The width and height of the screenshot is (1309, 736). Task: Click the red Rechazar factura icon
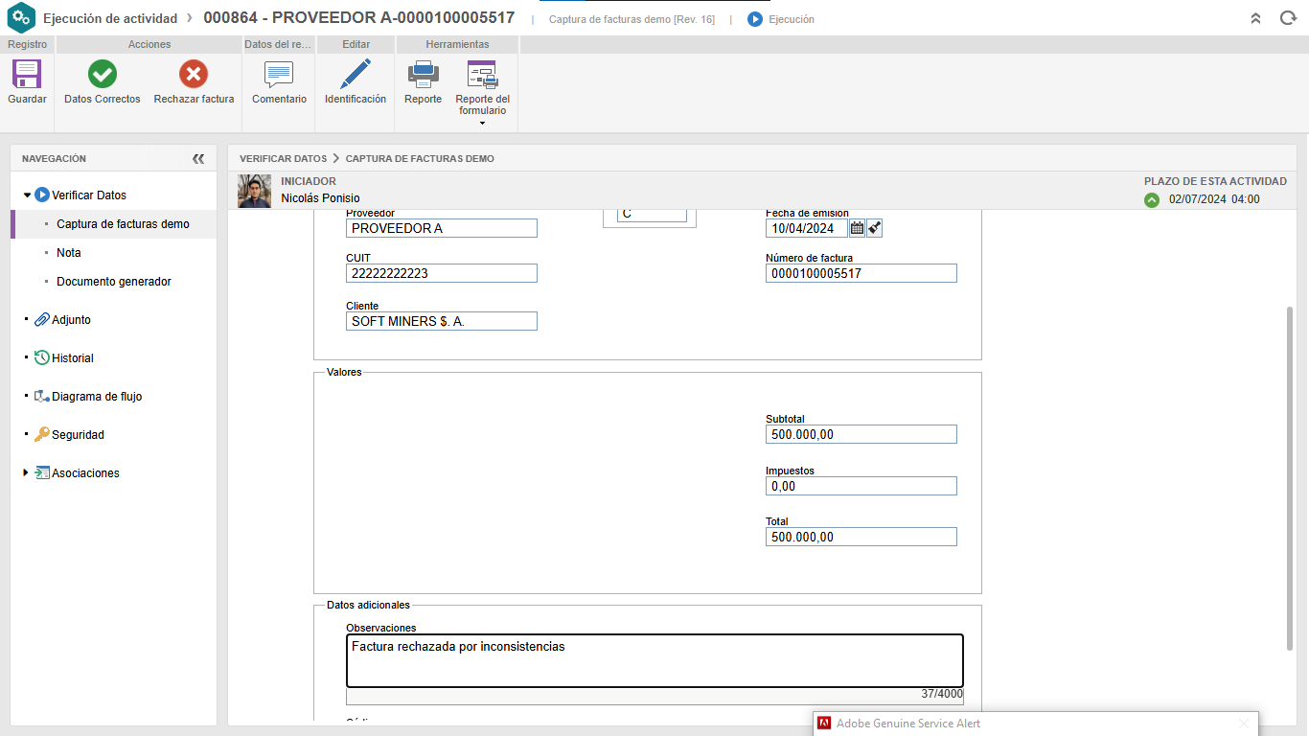pyautogui.click(x=194, y=75)
